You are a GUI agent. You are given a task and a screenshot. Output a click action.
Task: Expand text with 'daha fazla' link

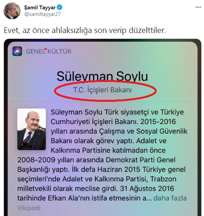[170, 198]
